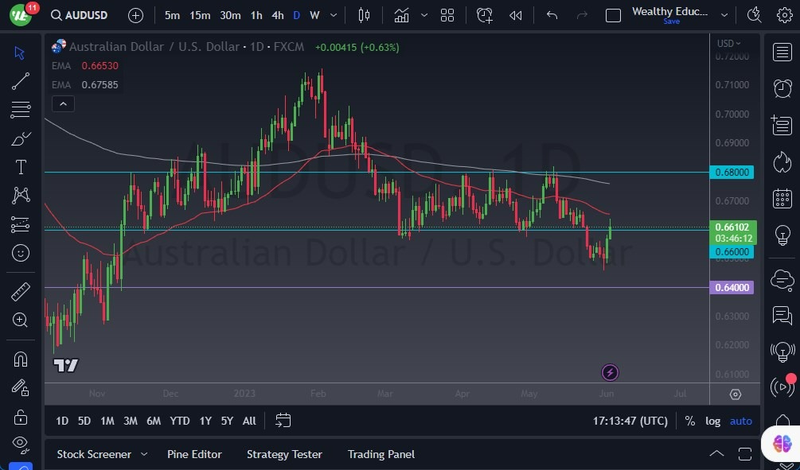Toggle log scale on the price axis
800x470 pixels.
click(x=713, y=421)
